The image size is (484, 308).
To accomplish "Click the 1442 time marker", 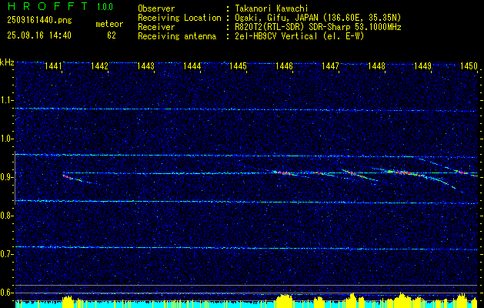I will [100, 66].
